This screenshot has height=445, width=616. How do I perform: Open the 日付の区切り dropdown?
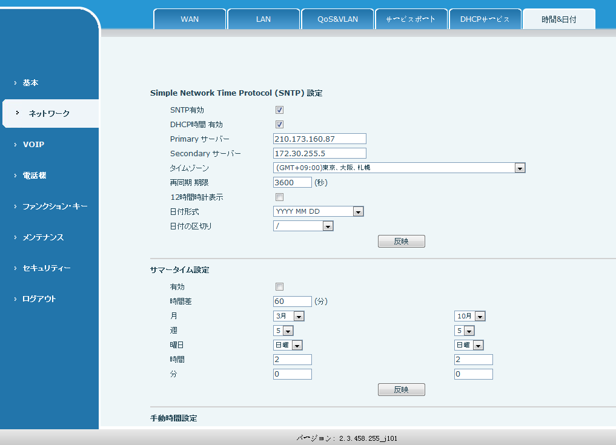point(303,226)
